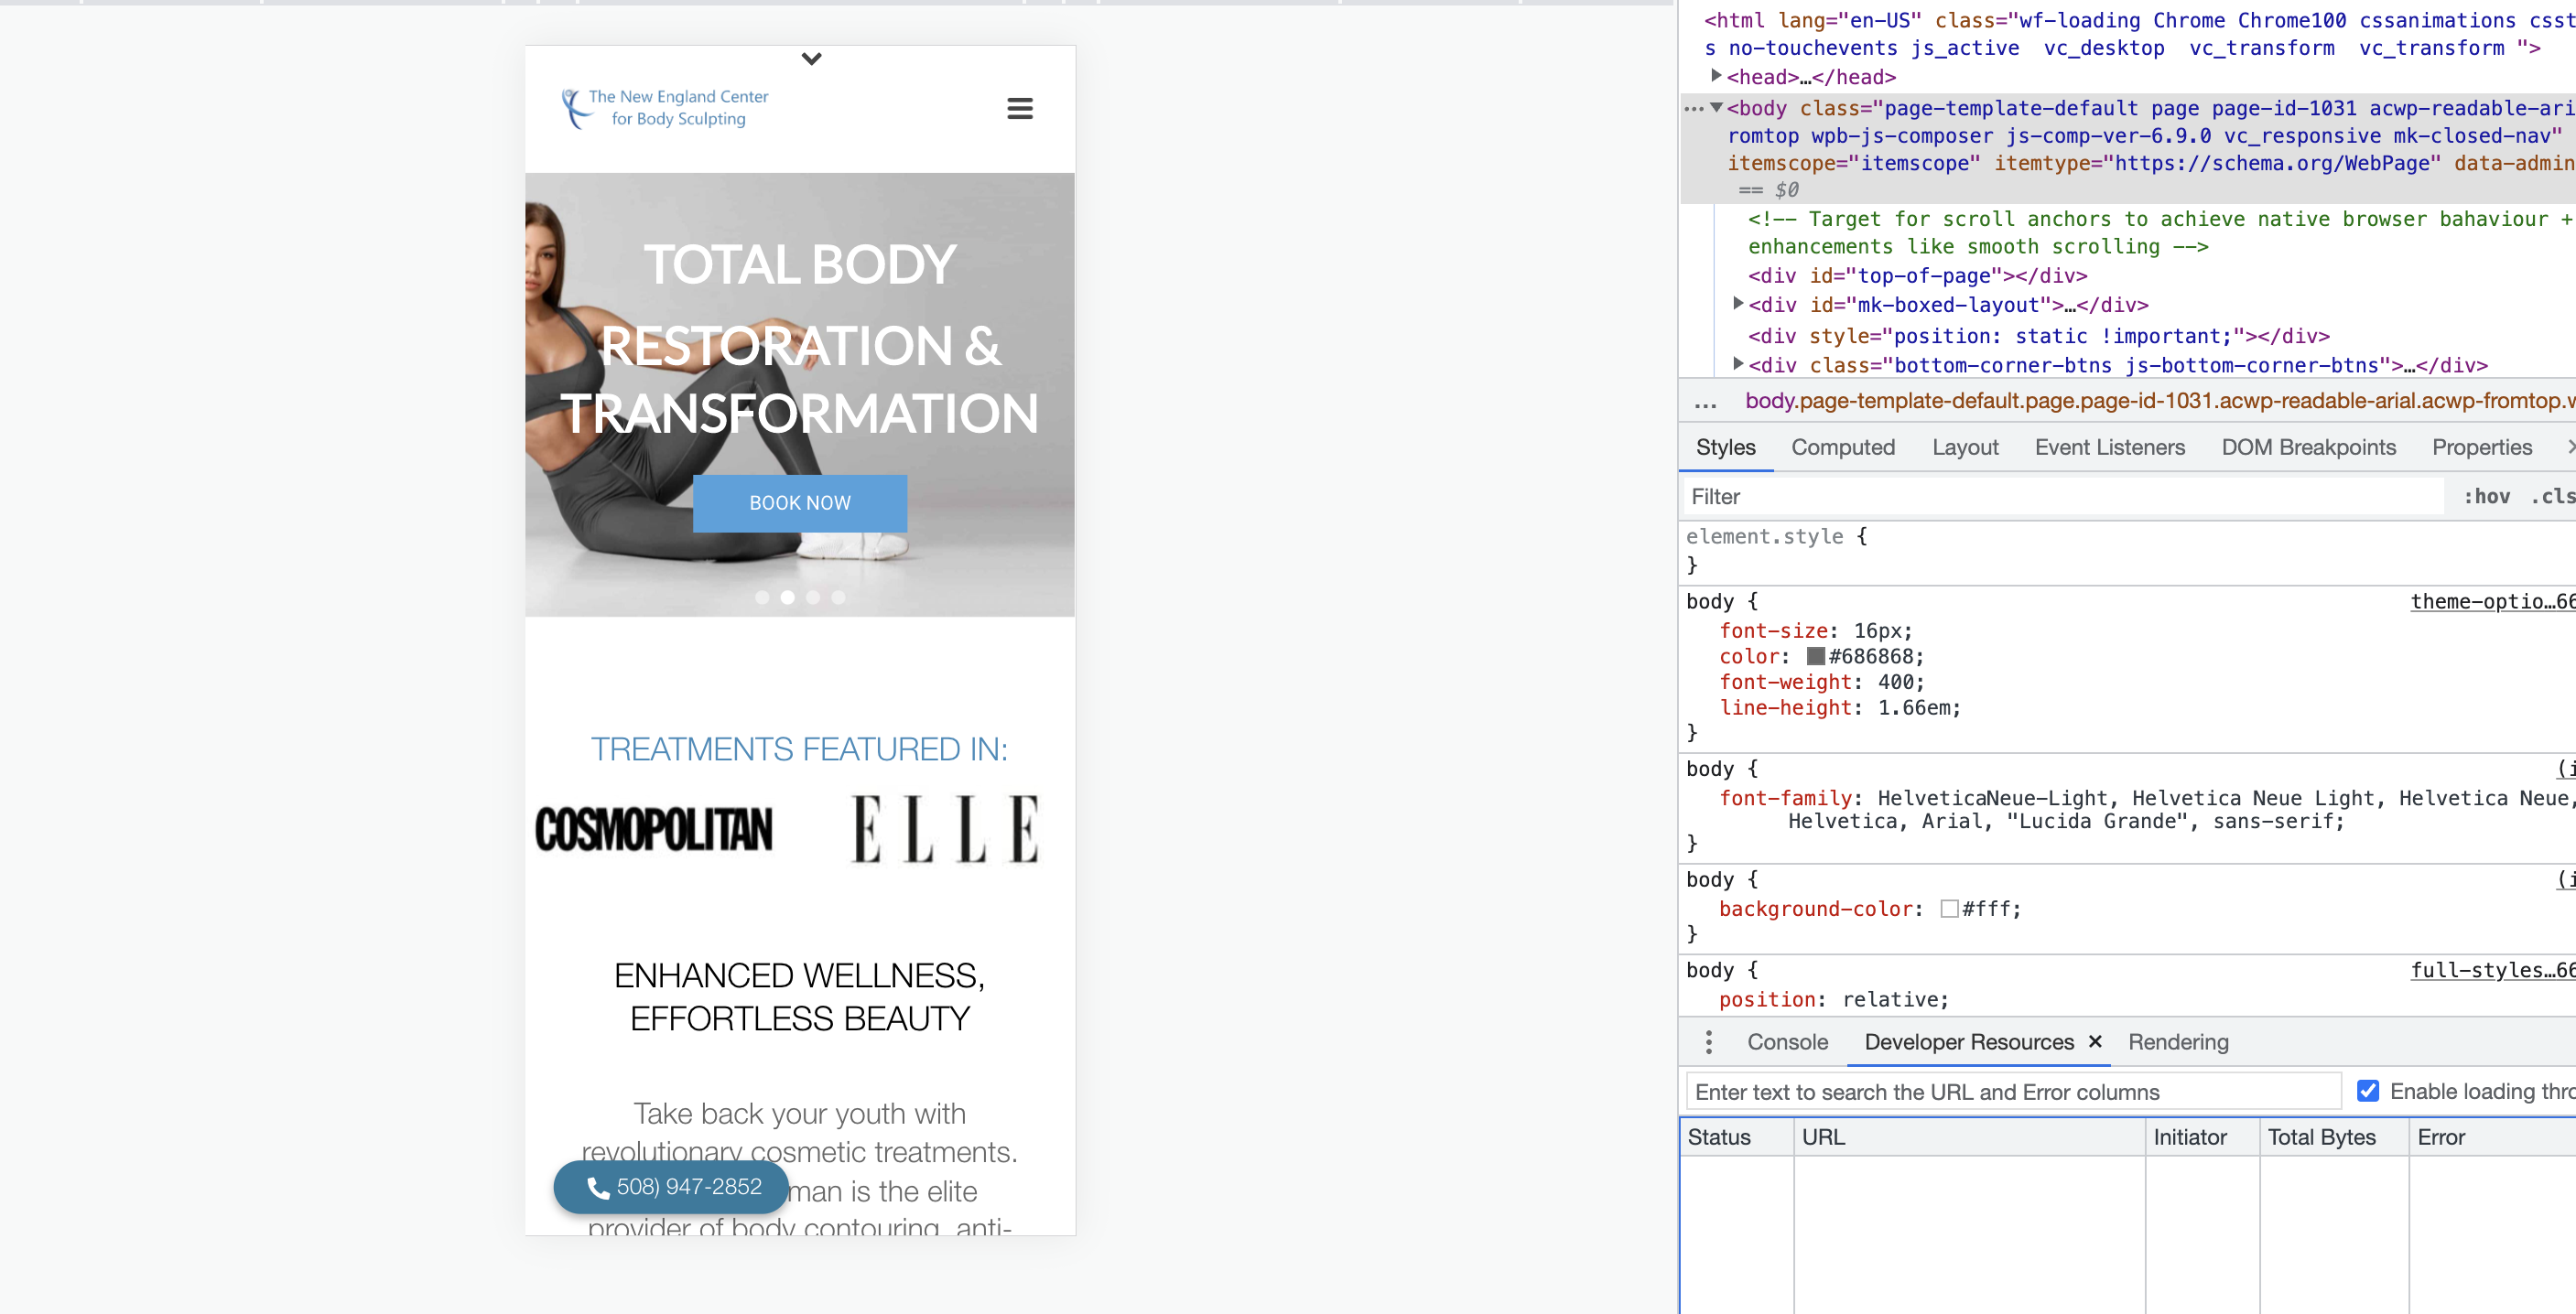This screenshot has width=2576, height=1314.
Task: Click the ELLE magazine logo
Action: tap(945, 828)
